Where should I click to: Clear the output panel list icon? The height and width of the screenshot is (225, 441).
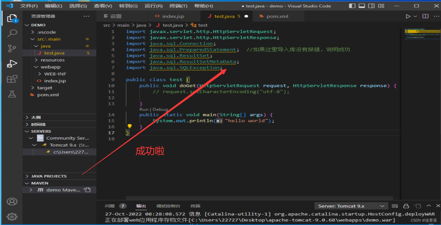pos(395,206)
